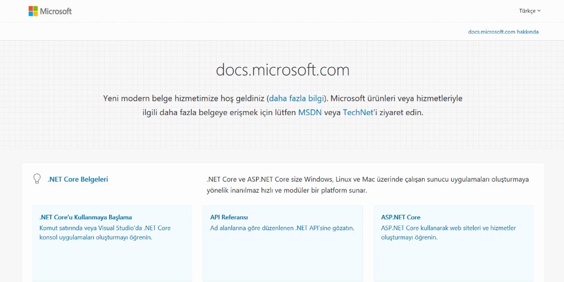The width and height of the screenshot is (564, 282).
Task: Open the Türkçe language dropdown
Action: (x=529, y=11)
